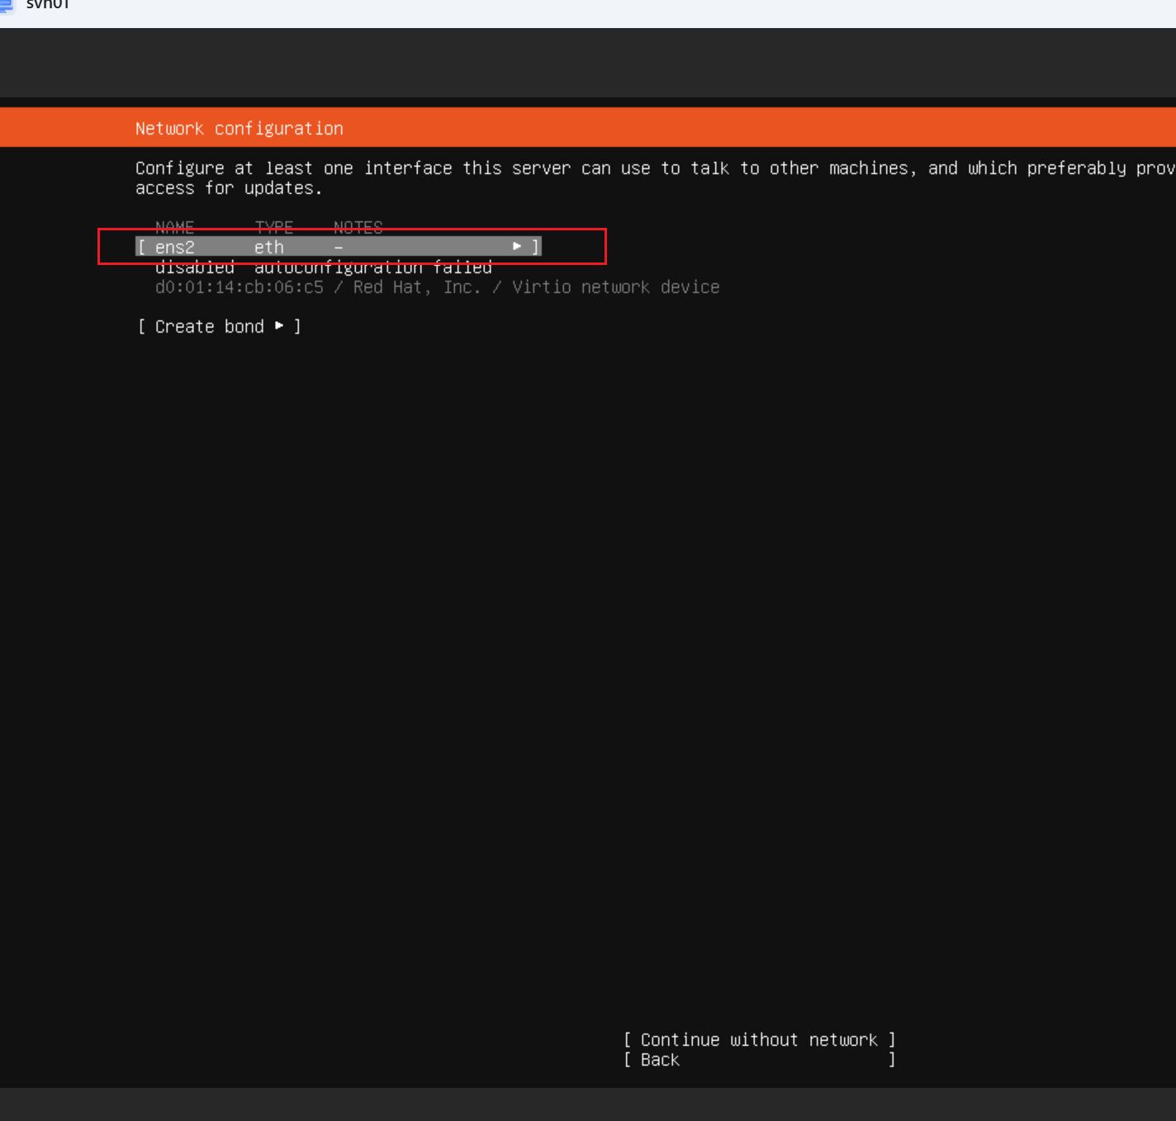Click the 'autoconfiguration failed' status text

click(373, 267)
